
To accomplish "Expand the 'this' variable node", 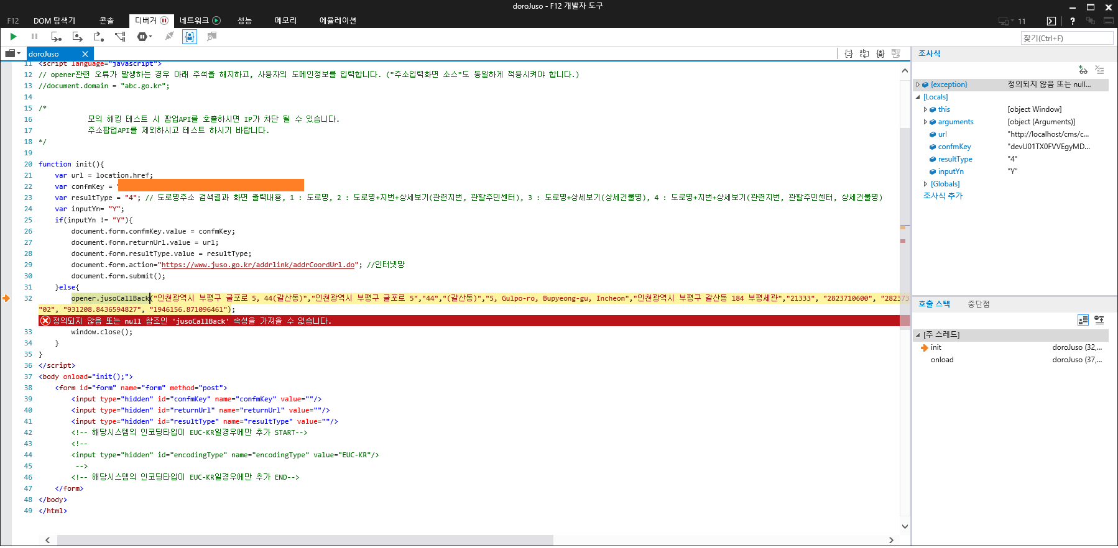I will 925,109.
